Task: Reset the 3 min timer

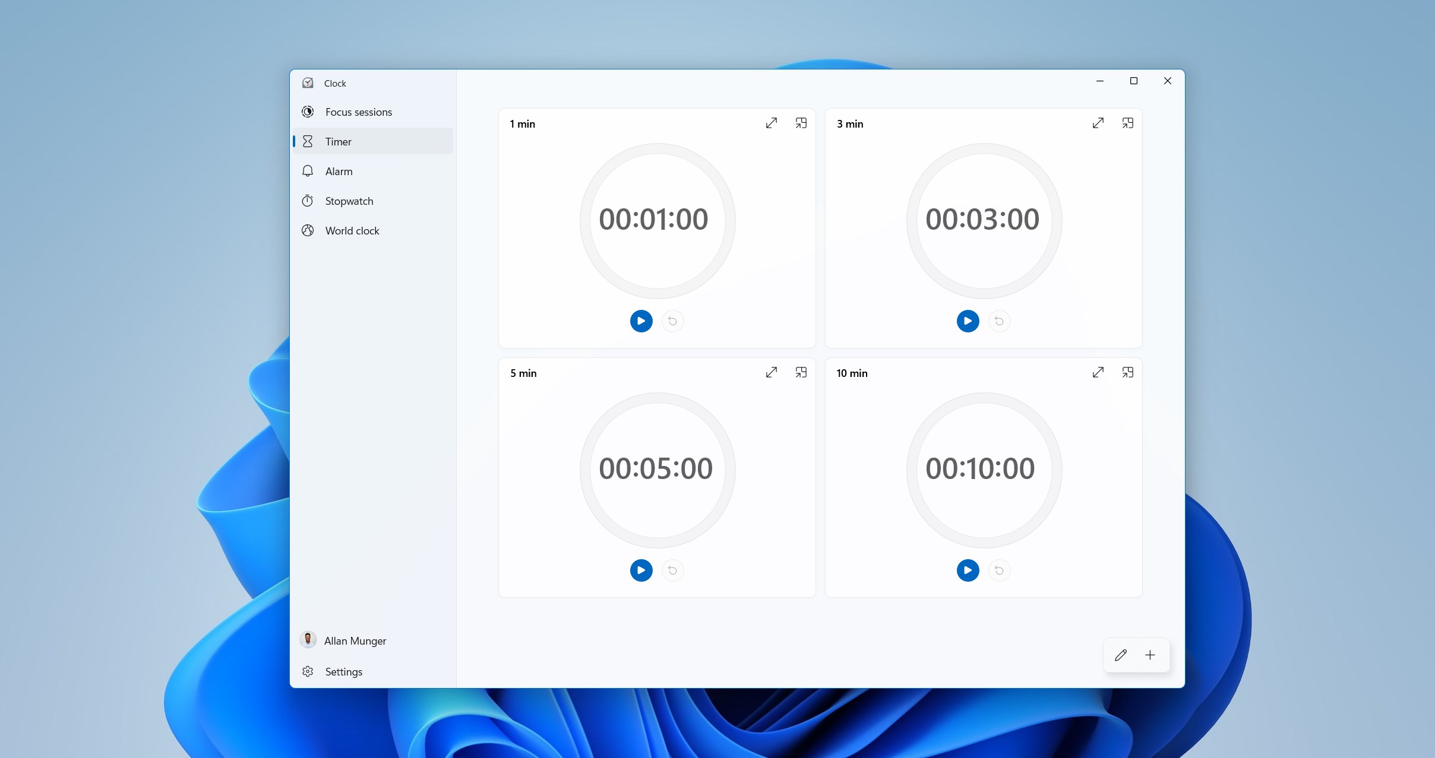Action: (999, 321)
